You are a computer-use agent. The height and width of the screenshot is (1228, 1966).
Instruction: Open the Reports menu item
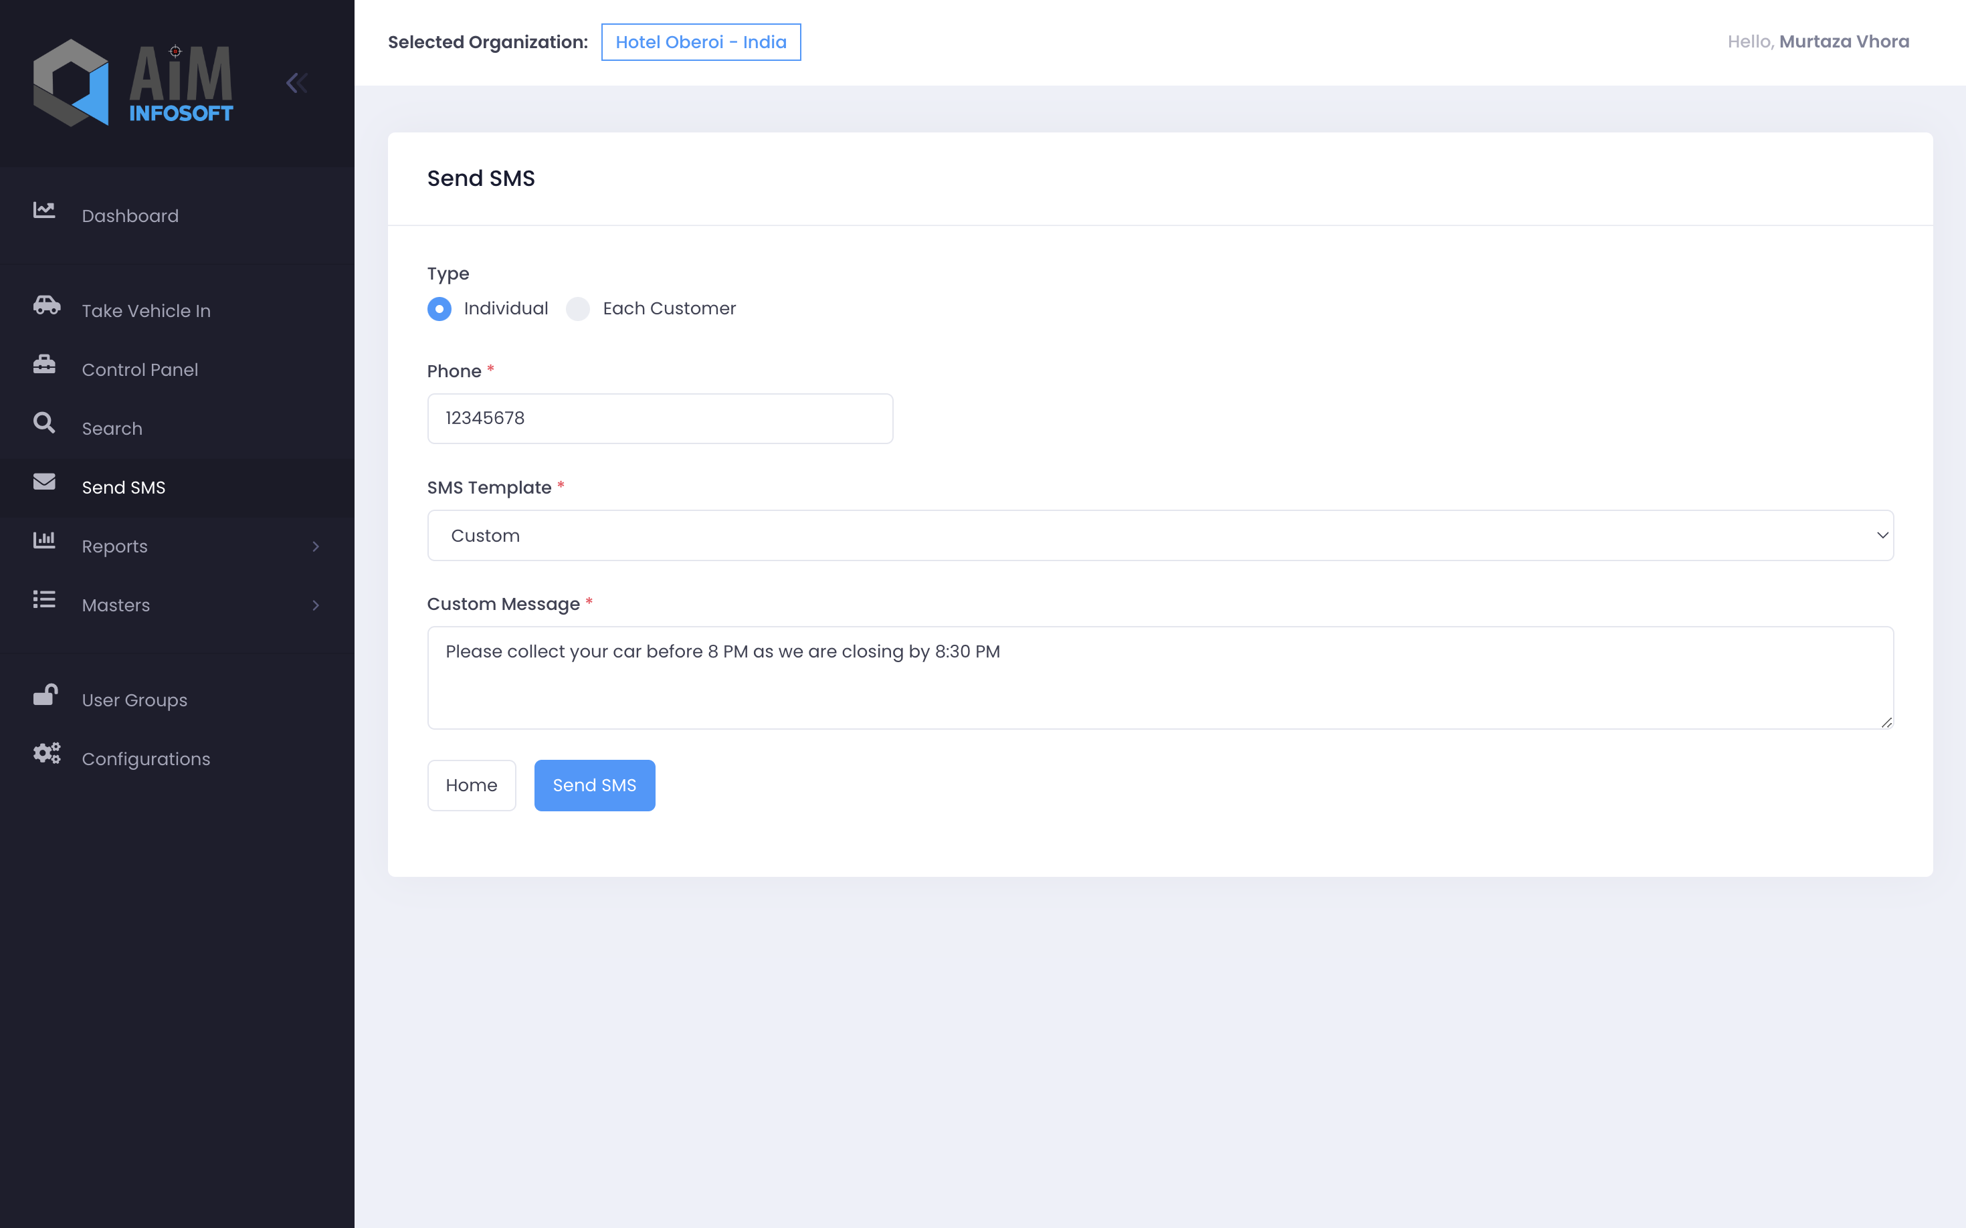point(177,546)
